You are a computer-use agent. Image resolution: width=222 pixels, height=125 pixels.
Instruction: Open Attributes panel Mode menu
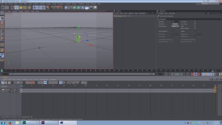(162, 13)
